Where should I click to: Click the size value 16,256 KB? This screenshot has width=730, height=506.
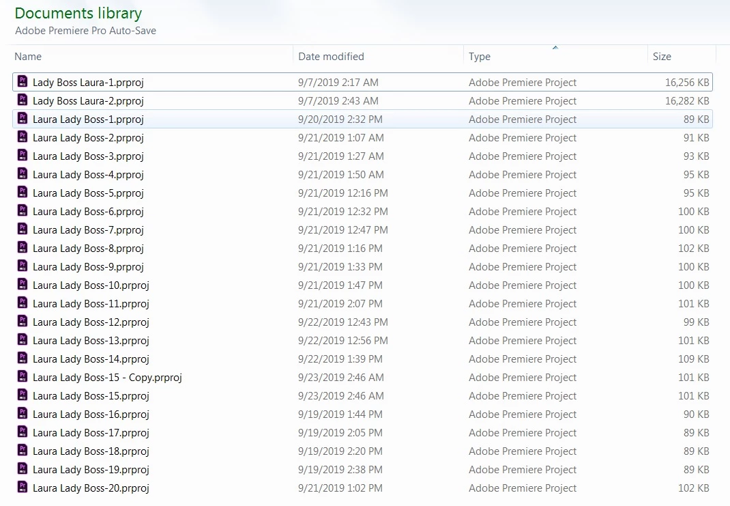click(687, 83)
